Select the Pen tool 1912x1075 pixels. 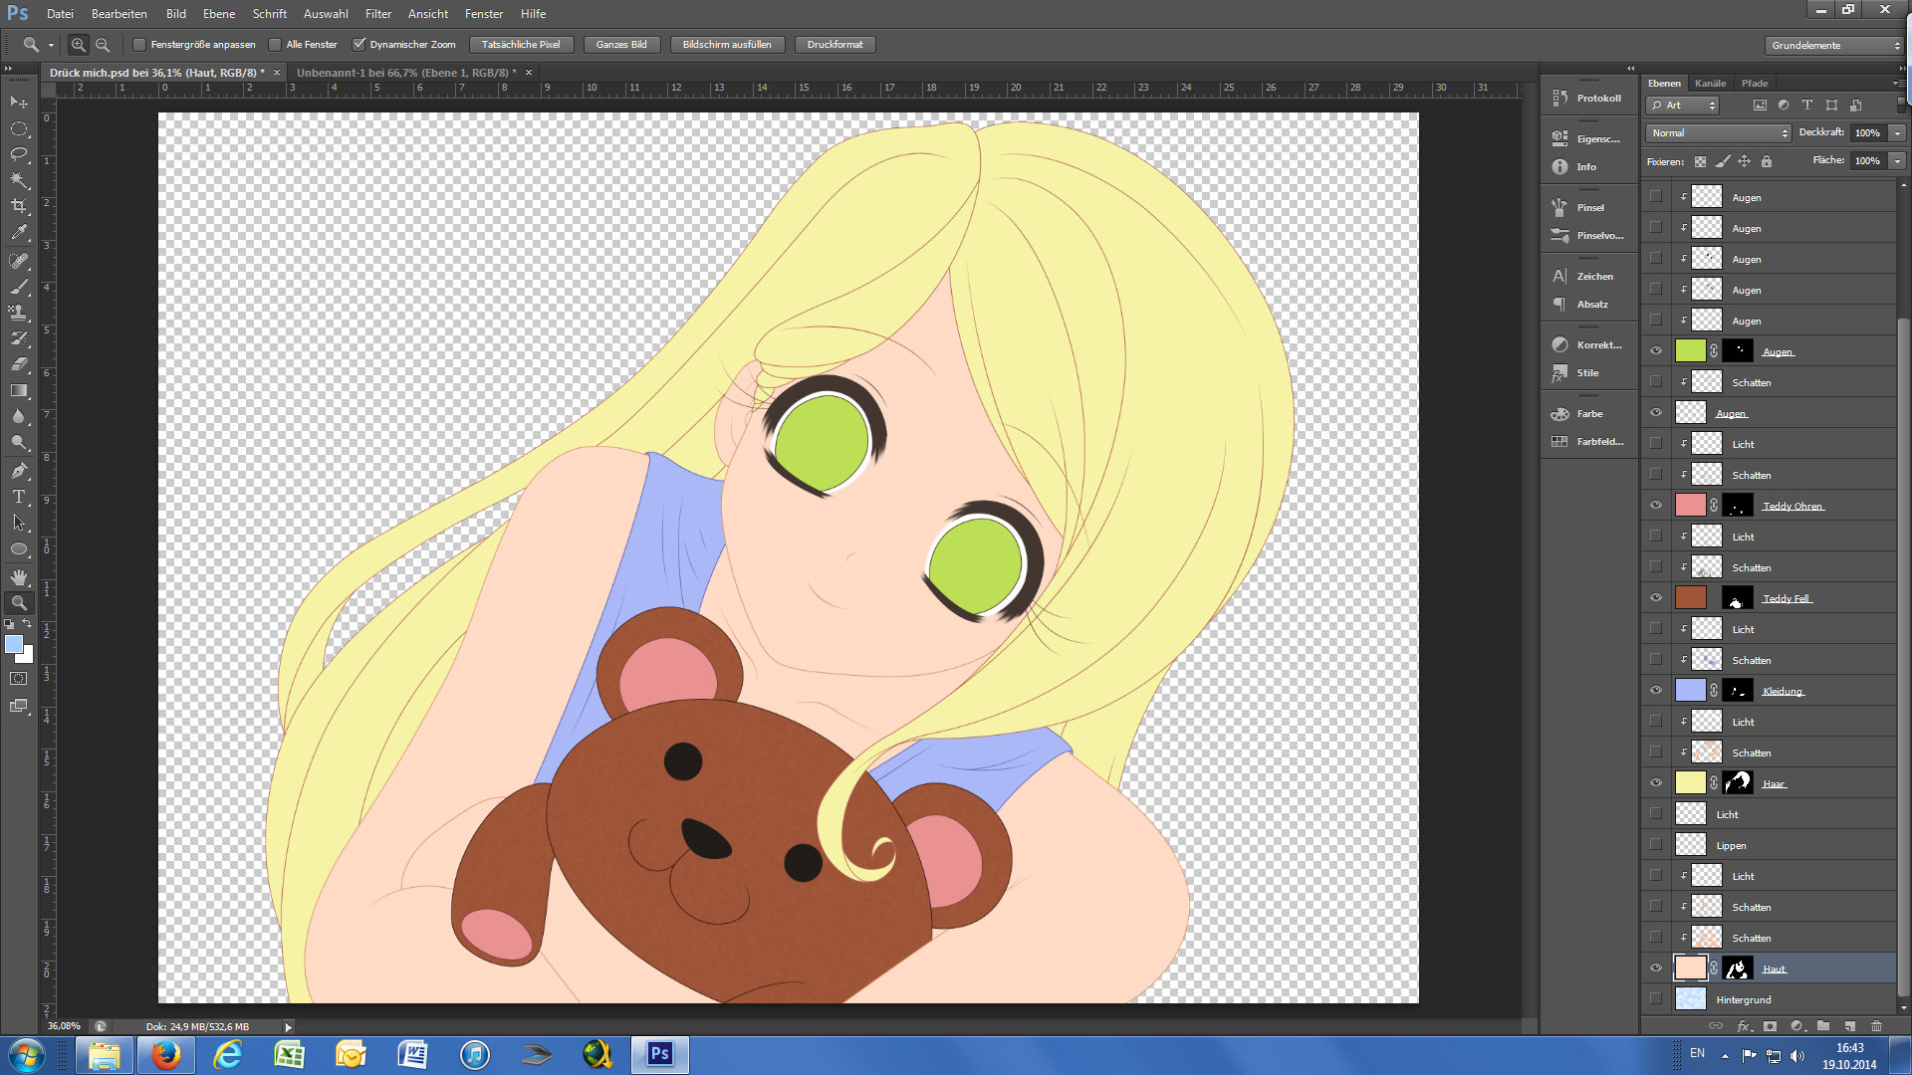(x=19, y=471)
